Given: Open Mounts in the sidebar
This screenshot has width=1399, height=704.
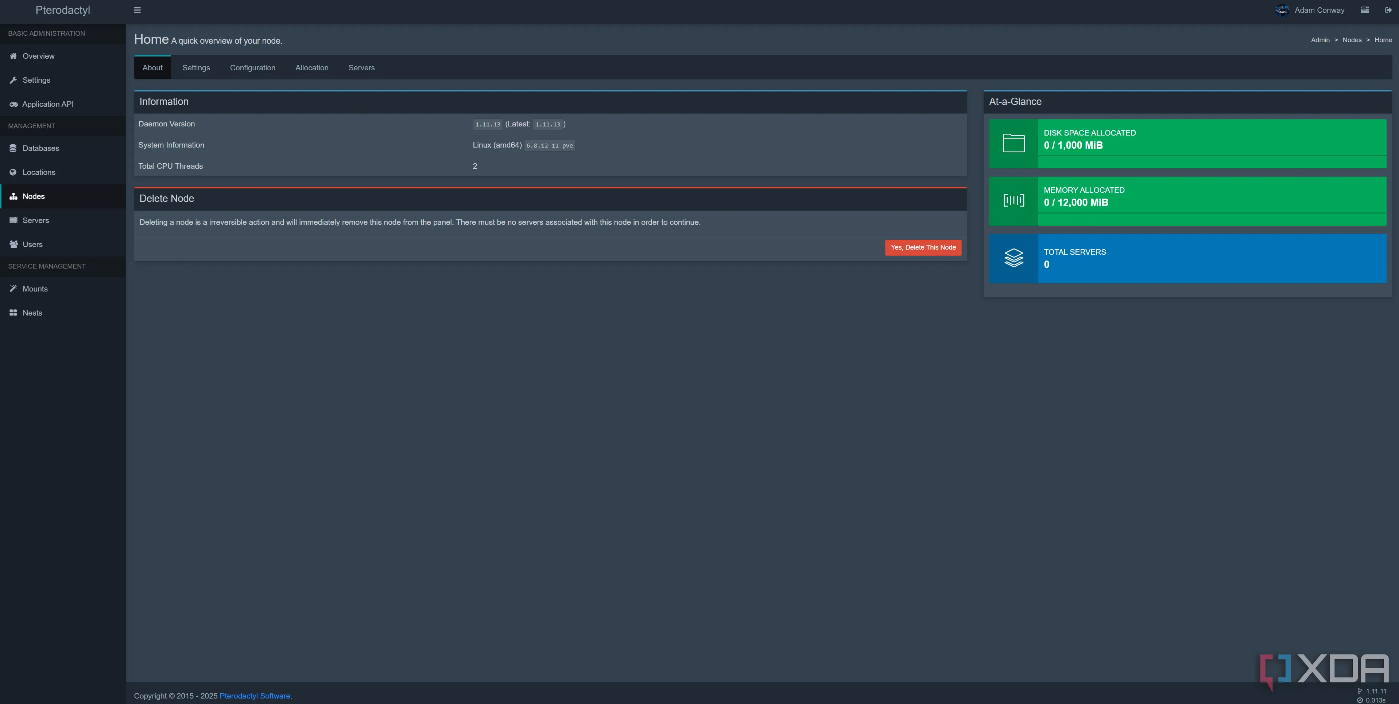Looking at the screenshot, I should [x=35, y=289].
